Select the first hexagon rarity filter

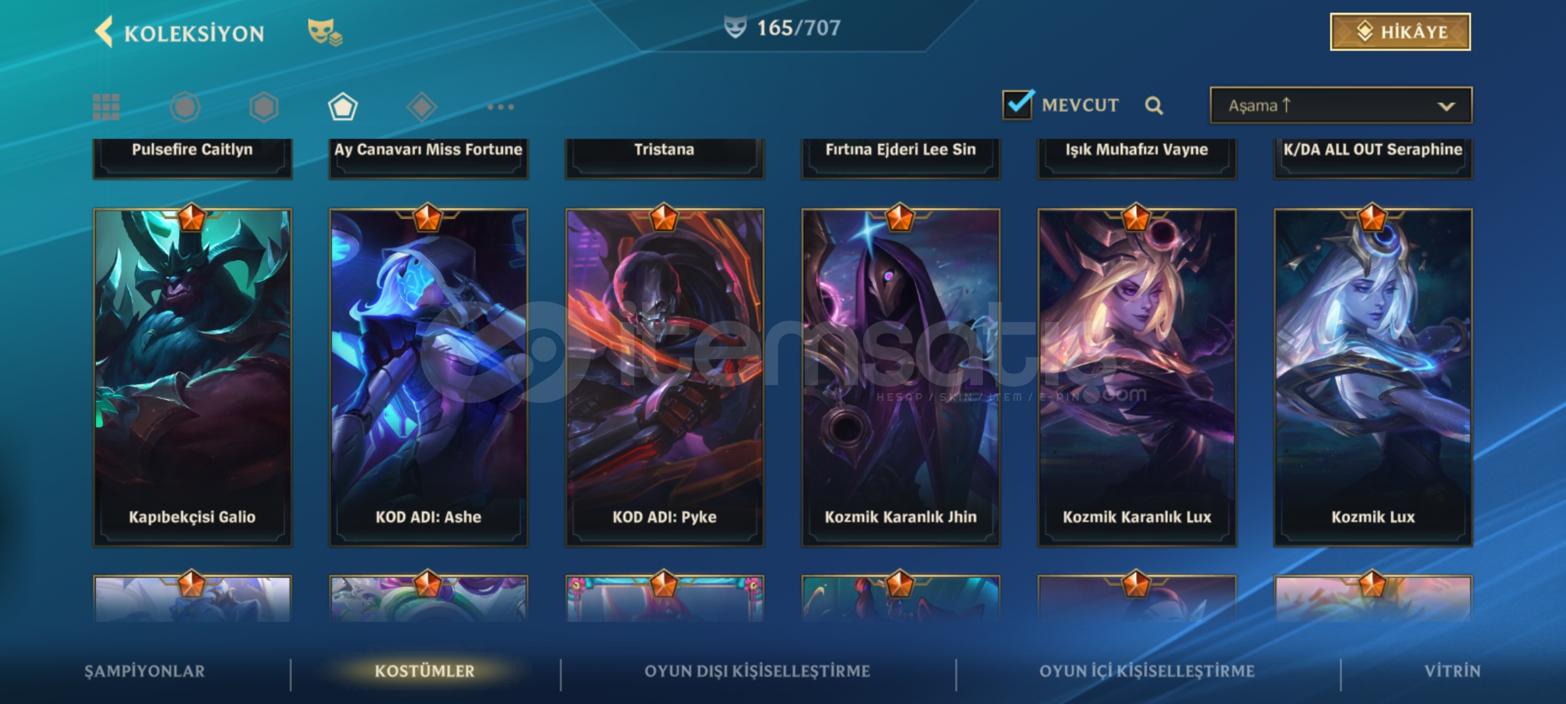pos(185,107)
